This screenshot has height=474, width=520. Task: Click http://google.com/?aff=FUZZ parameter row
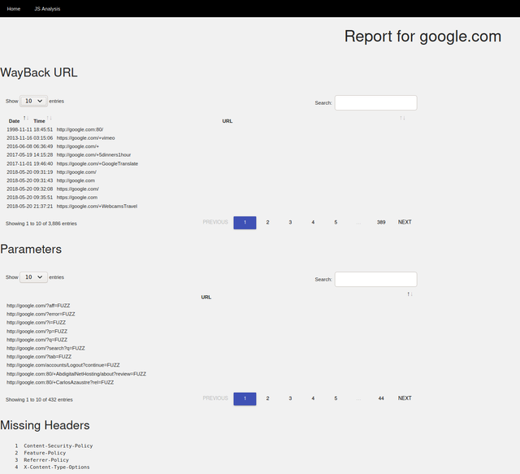38,306
